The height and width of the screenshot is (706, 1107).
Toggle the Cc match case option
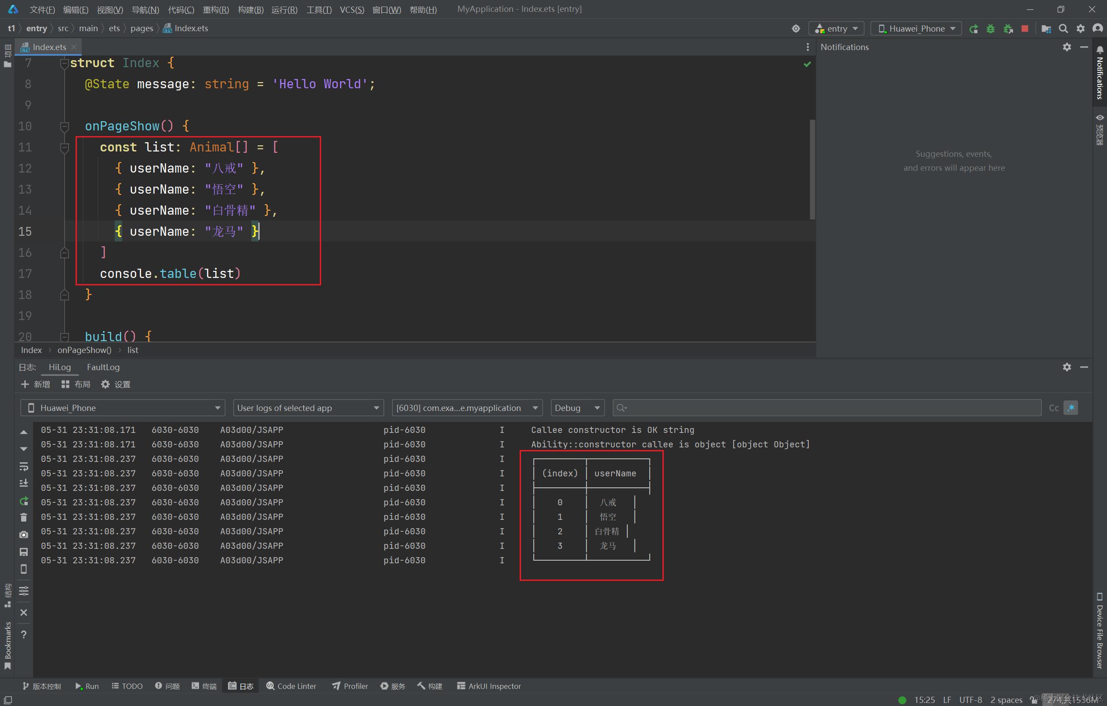point(1054,408)
